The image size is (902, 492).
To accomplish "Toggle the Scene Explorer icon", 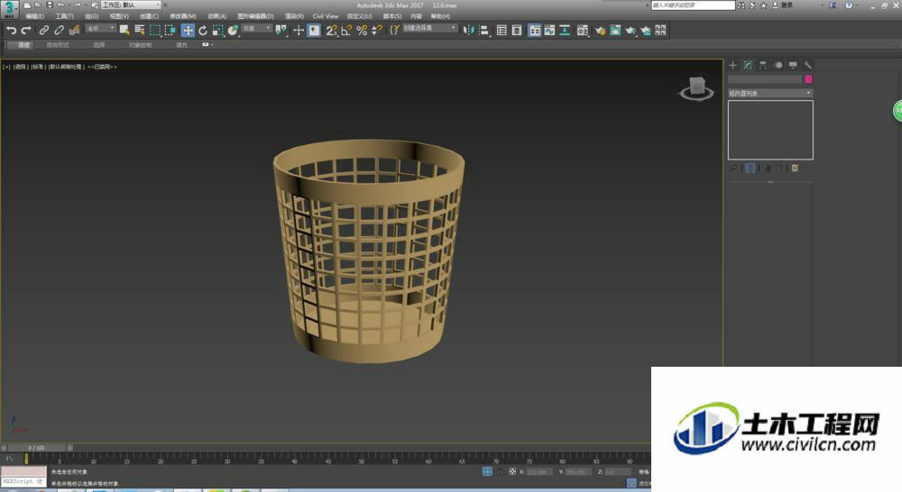I will [502, 31].
